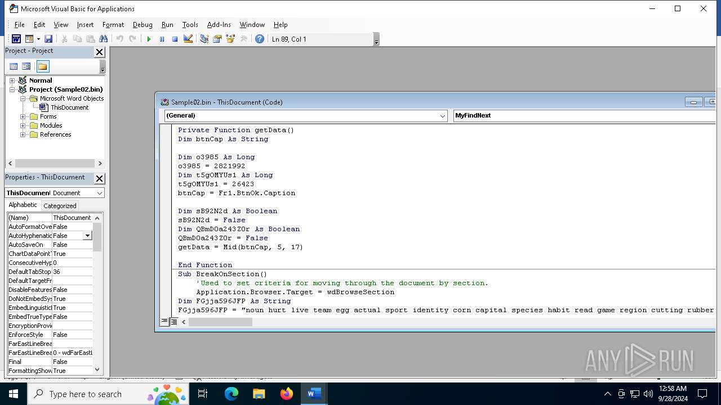This screenshot has width=721, height=405.
Task: Open the View menu
Action: (61, 25)
